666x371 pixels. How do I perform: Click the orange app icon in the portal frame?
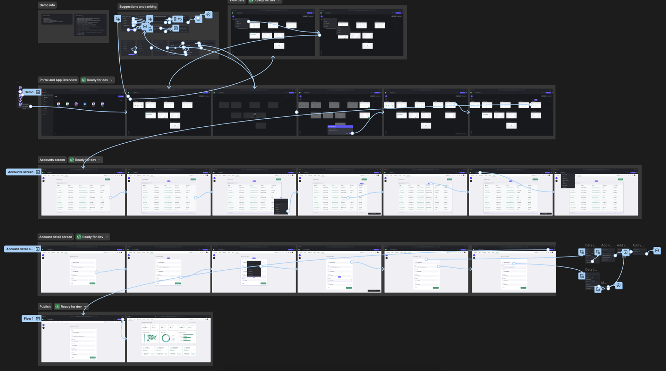[x=59, y=104]
